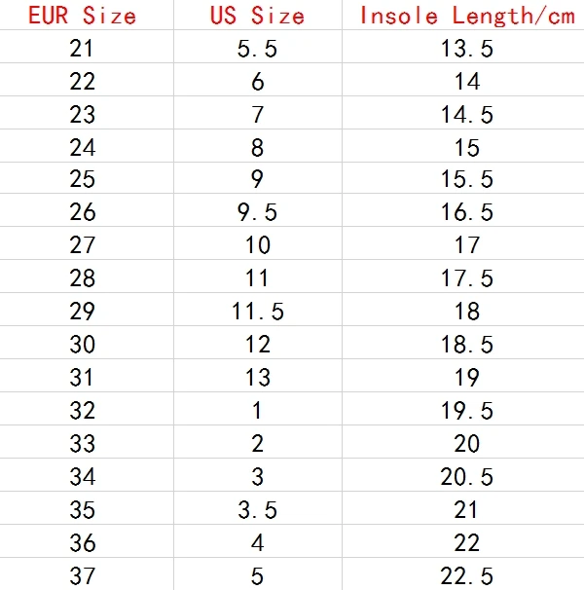Click the Insole Length/cm header
This screenshot has width=584, height=590.
point(466,16)
